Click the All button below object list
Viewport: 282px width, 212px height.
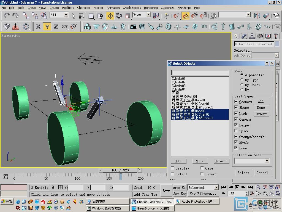point(178,161)
